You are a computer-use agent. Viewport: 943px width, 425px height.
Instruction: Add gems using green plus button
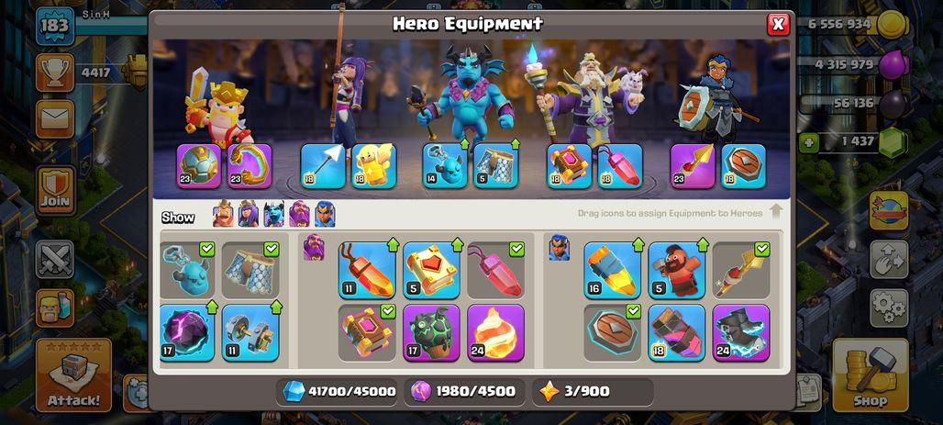click(807, 142)
